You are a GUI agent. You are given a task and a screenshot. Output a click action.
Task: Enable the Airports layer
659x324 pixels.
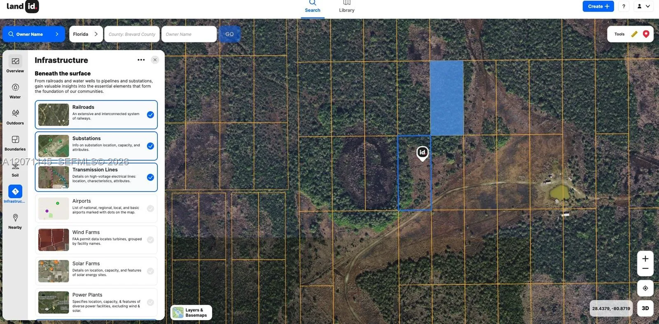pyautogui.click(x=150, y=208)
